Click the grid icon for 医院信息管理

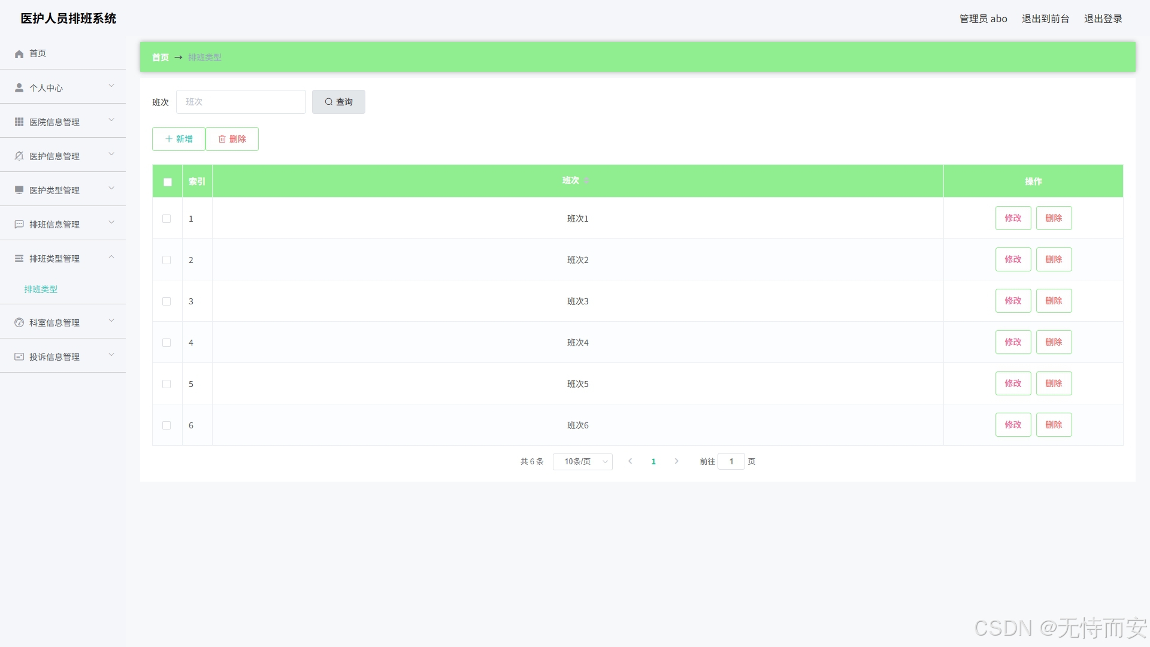[x=19, y=122]
